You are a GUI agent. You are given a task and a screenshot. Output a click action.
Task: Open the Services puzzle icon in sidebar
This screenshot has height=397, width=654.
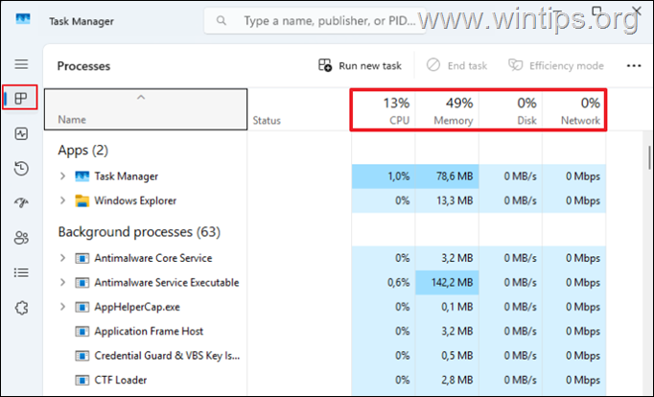coord(21,308)
